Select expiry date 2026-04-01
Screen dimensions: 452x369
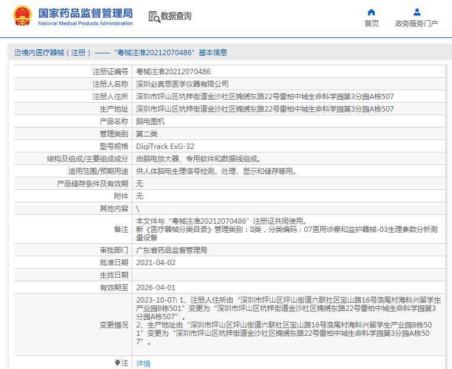pyautogui.click(x=155, y=287)
